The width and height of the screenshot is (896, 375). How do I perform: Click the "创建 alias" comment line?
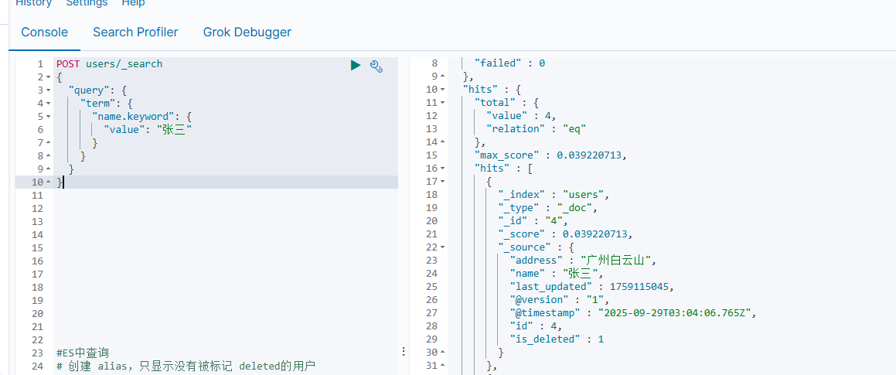point(185,366)
